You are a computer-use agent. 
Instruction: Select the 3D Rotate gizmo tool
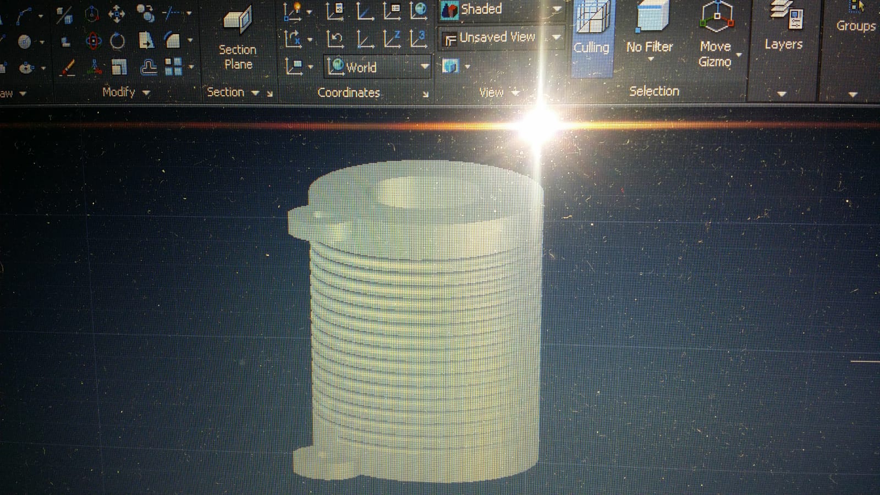coord(94,41)
